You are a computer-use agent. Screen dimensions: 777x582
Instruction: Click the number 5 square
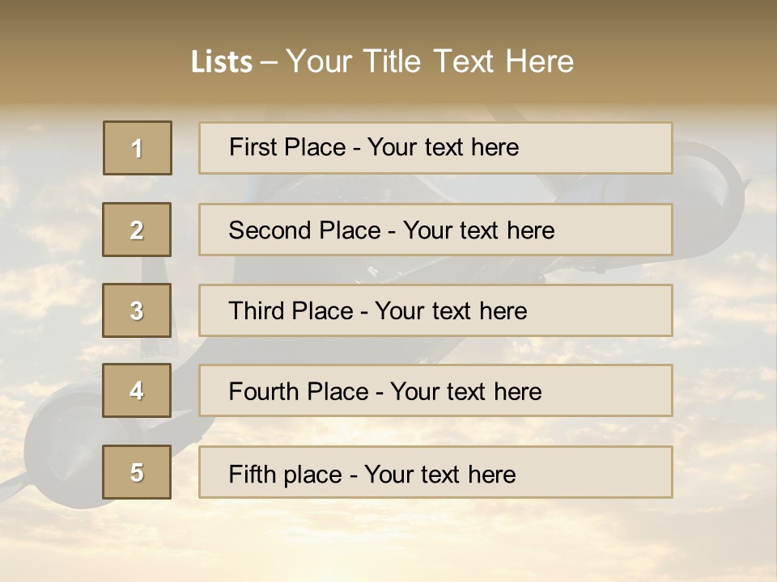click(138, 472)
